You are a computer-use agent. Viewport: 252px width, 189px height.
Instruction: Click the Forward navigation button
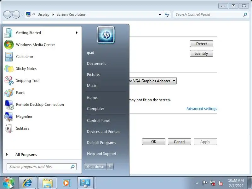pos(16,14)
